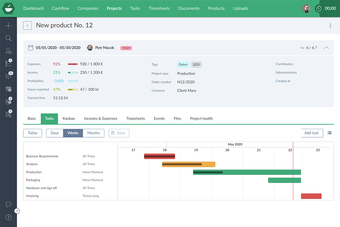The image size is (340, 227).
Task: Go to Tasks in top navigation
Action: pyautogui.click(x=135, y=8)
